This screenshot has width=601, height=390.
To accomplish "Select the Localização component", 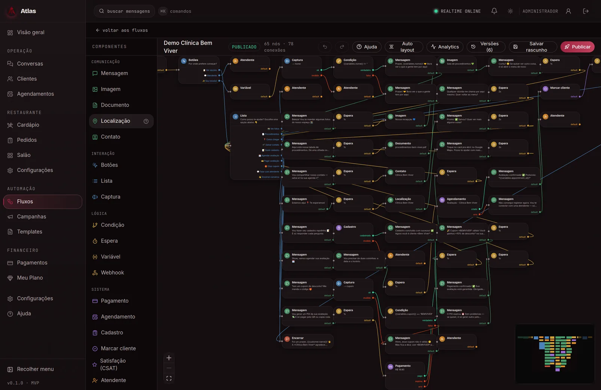I will tap(121, 121).
